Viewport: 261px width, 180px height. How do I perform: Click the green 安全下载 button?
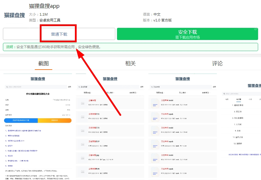pos(187,34)
